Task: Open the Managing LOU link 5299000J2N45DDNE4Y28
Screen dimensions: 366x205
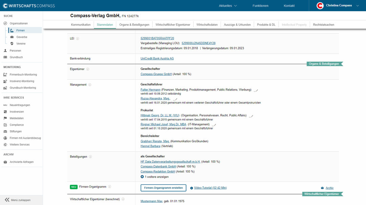Action: click(199, 43)
